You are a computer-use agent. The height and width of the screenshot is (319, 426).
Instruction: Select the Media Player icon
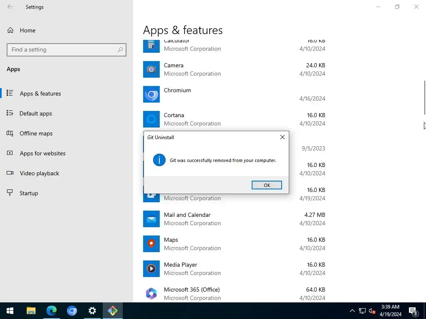(x=151, y=269)
